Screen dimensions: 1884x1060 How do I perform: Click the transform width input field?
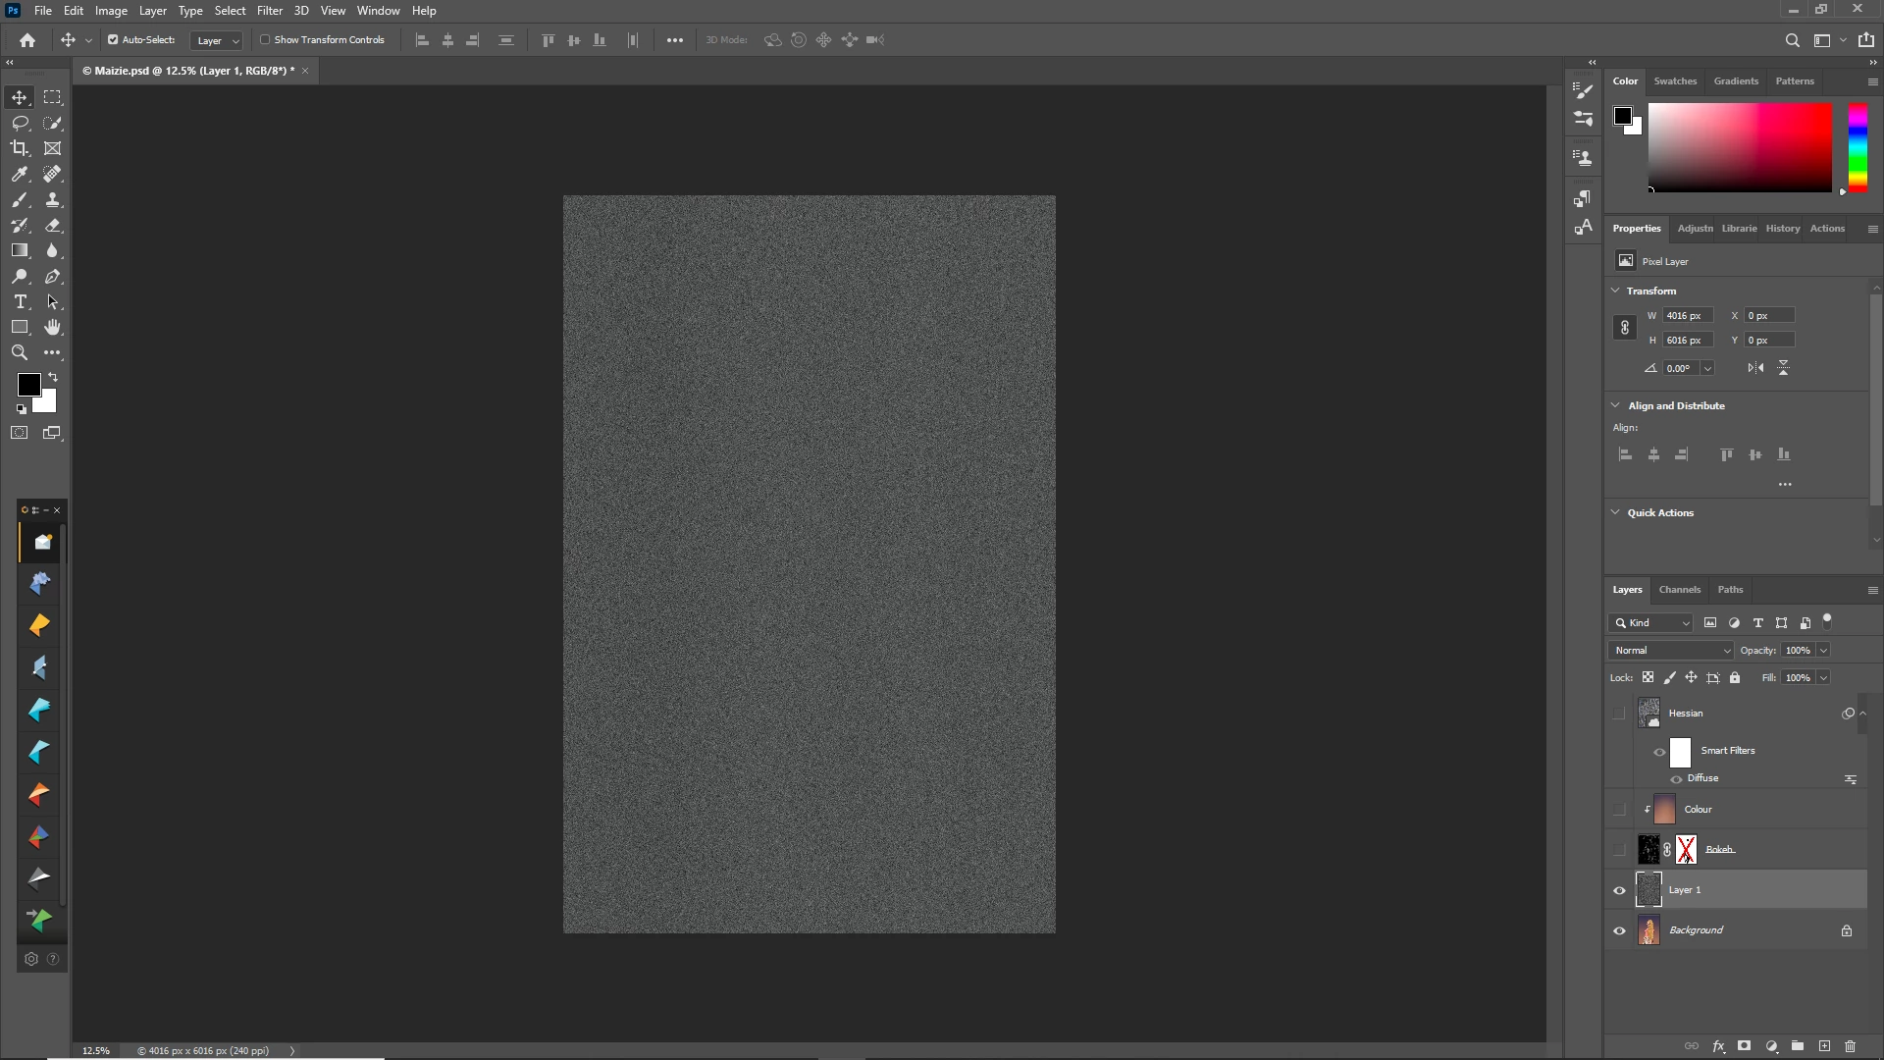(x=1688, y=316)
